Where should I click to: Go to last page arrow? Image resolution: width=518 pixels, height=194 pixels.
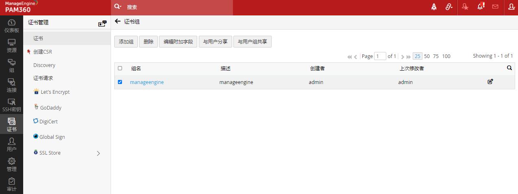[x=409, y=57]
